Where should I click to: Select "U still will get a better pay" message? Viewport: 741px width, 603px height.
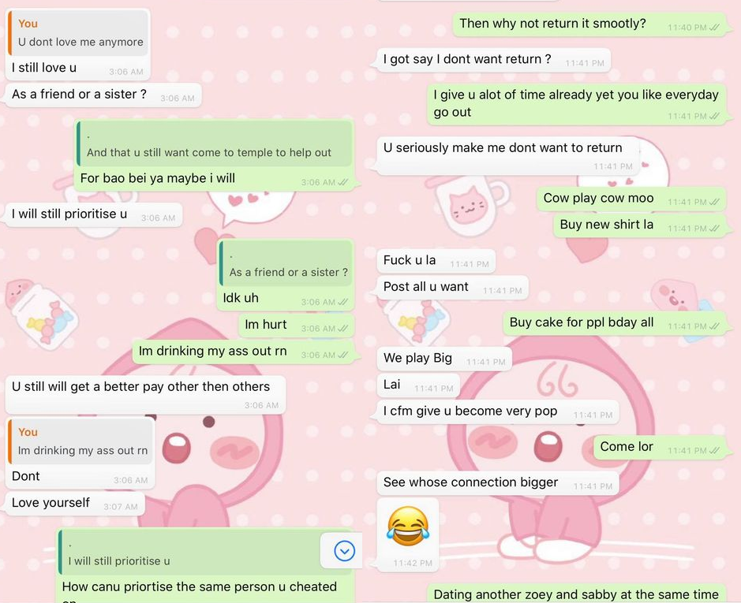point(145,395)
